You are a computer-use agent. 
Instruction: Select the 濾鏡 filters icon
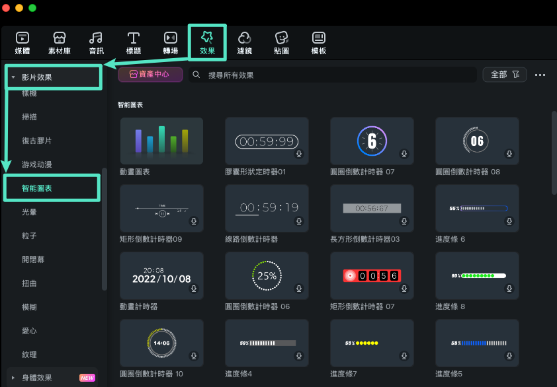243,42
